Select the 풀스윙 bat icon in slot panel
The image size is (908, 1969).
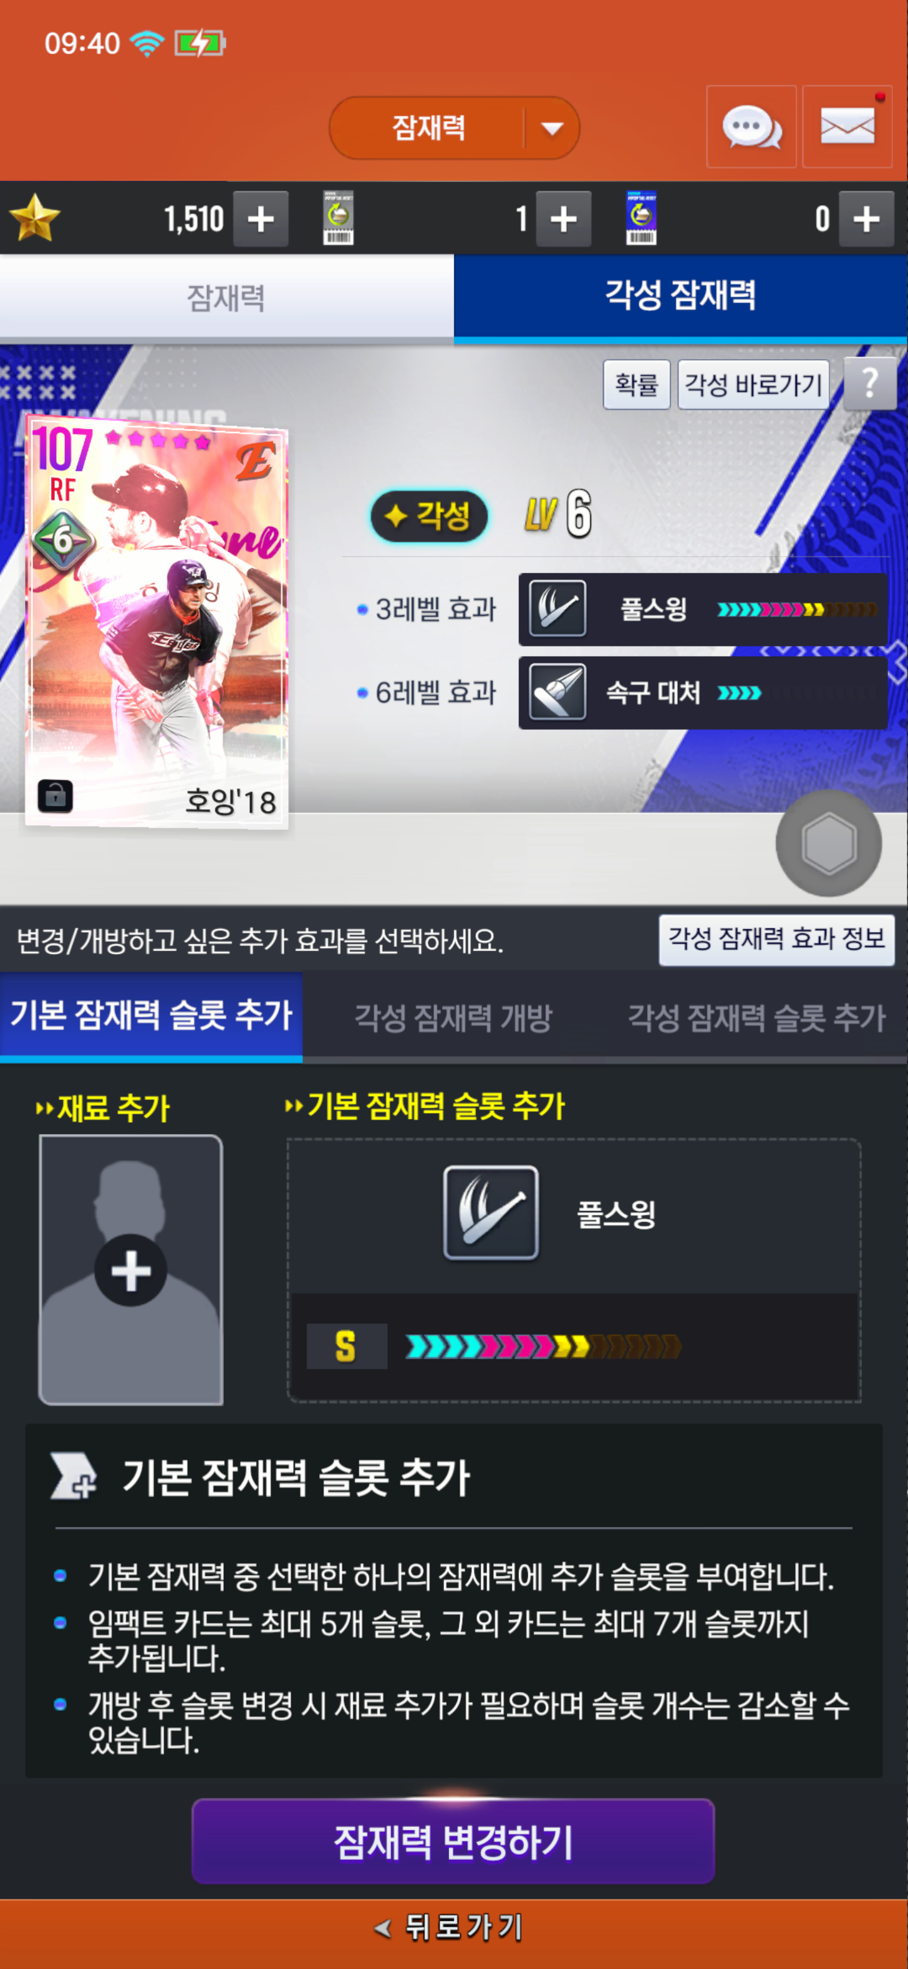[491, 1213]
